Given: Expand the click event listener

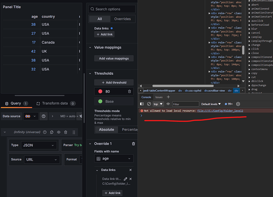Looking at the screenshot, I should tap(249, 49).
